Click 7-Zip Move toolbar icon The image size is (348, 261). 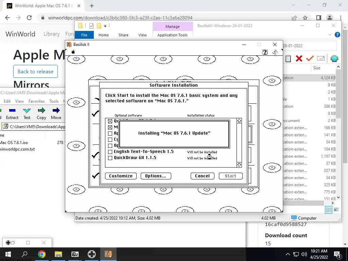pos(56,114)
